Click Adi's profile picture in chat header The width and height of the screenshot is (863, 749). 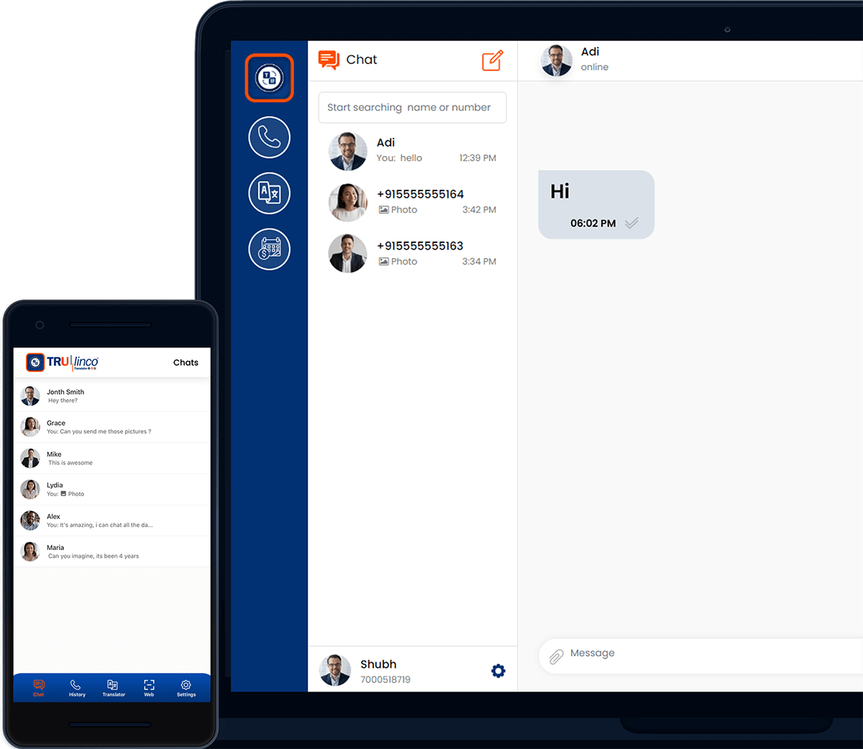[556, 60]
